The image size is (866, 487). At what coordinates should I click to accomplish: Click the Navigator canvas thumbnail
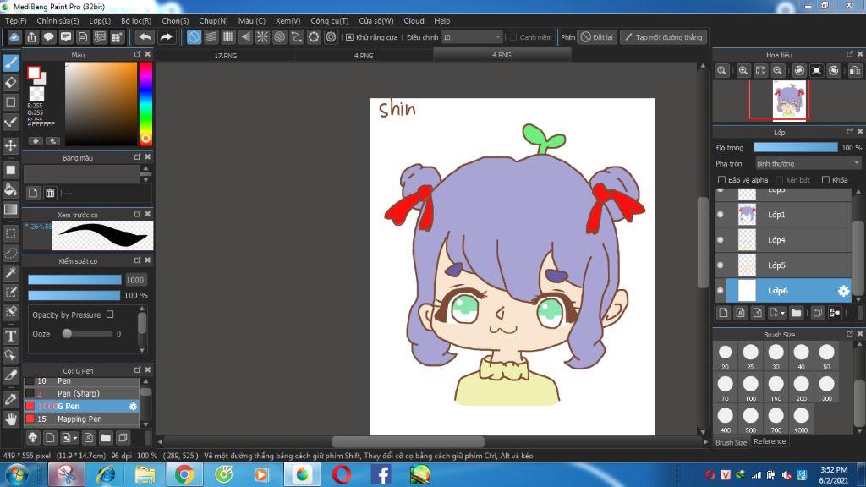(x=790, y=100)
